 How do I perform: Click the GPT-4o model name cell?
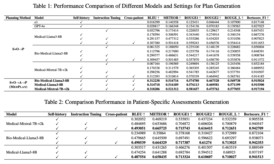[x=39, y=26]
